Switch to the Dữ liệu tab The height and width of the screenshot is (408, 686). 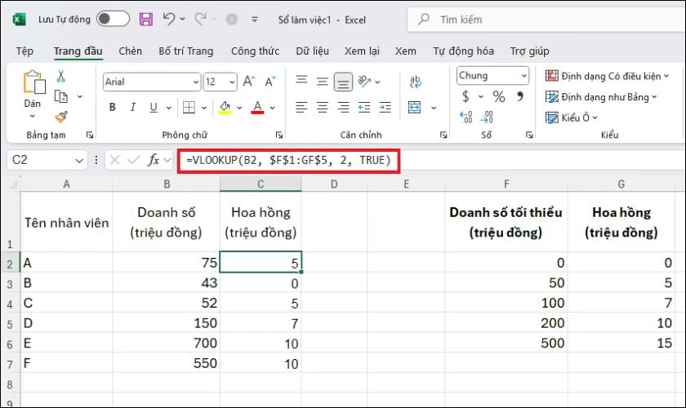[x=312, y=51]
